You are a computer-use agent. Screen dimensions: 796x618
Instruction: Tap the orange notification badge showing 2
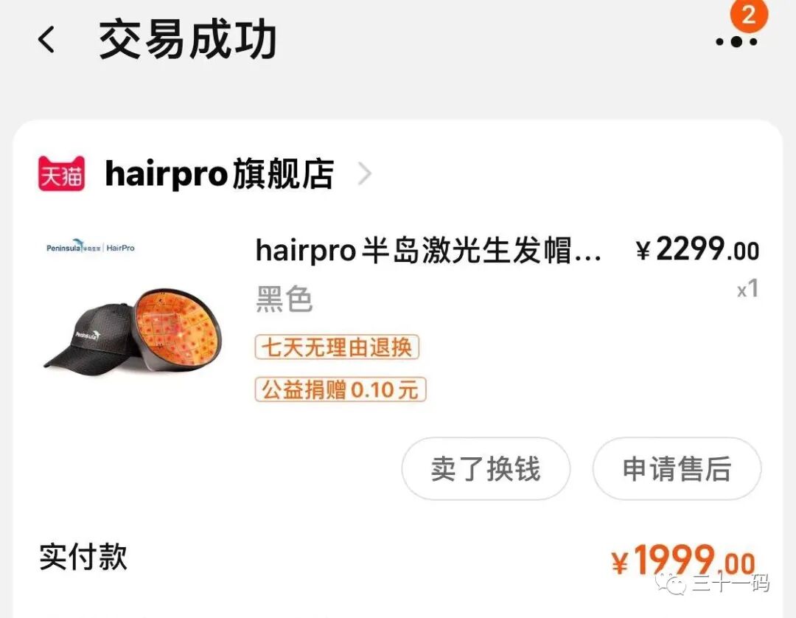(750, 15)
